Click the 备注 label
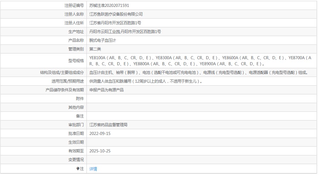Image resolution: width=321 pixels, height=177 pixels. click(x=80, y=116)
